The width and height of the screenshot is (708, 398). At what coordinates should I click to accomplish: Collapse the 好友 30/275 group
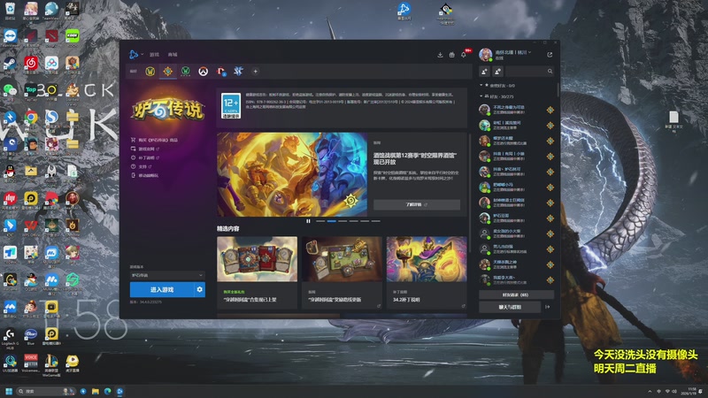(x=481, y=96)
